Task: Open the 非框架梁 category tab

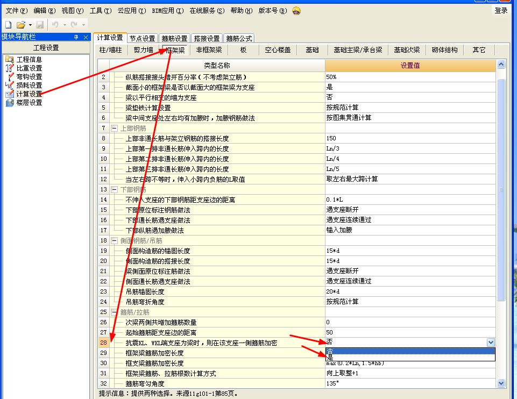Action: click(x=208, y=49)
